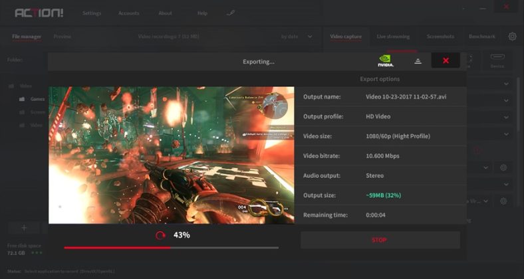Click the '10.600 Mbps' bitrate value
Viewport: 524px width, 279px height.
382,156
